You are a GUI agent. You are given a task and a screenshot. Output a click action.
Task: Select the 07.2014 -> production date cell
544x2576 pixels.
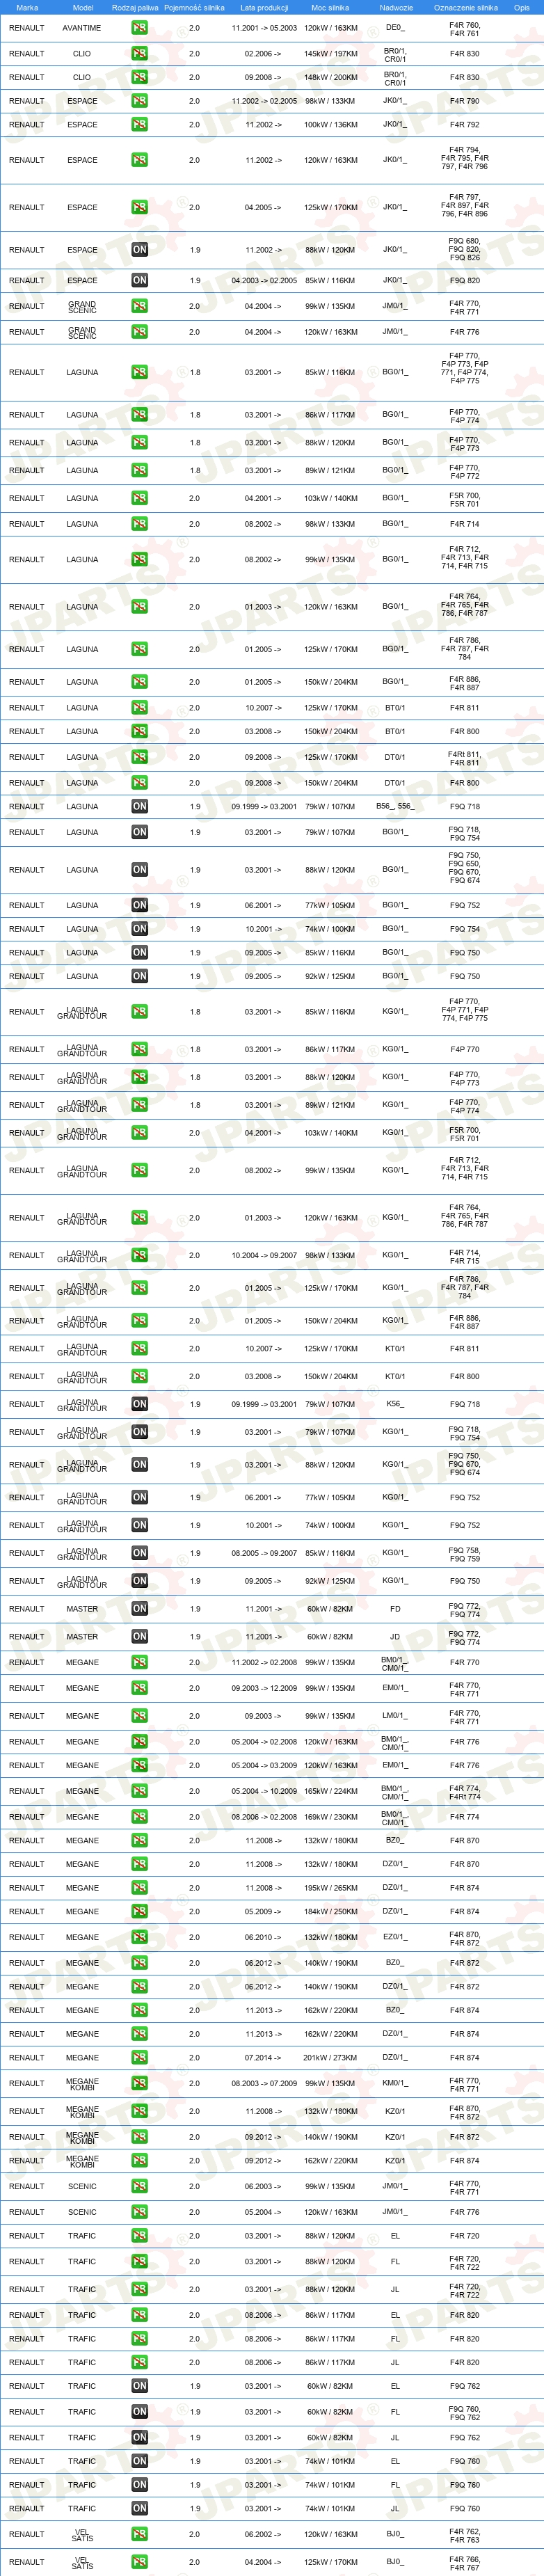(x=263, y=2058)
